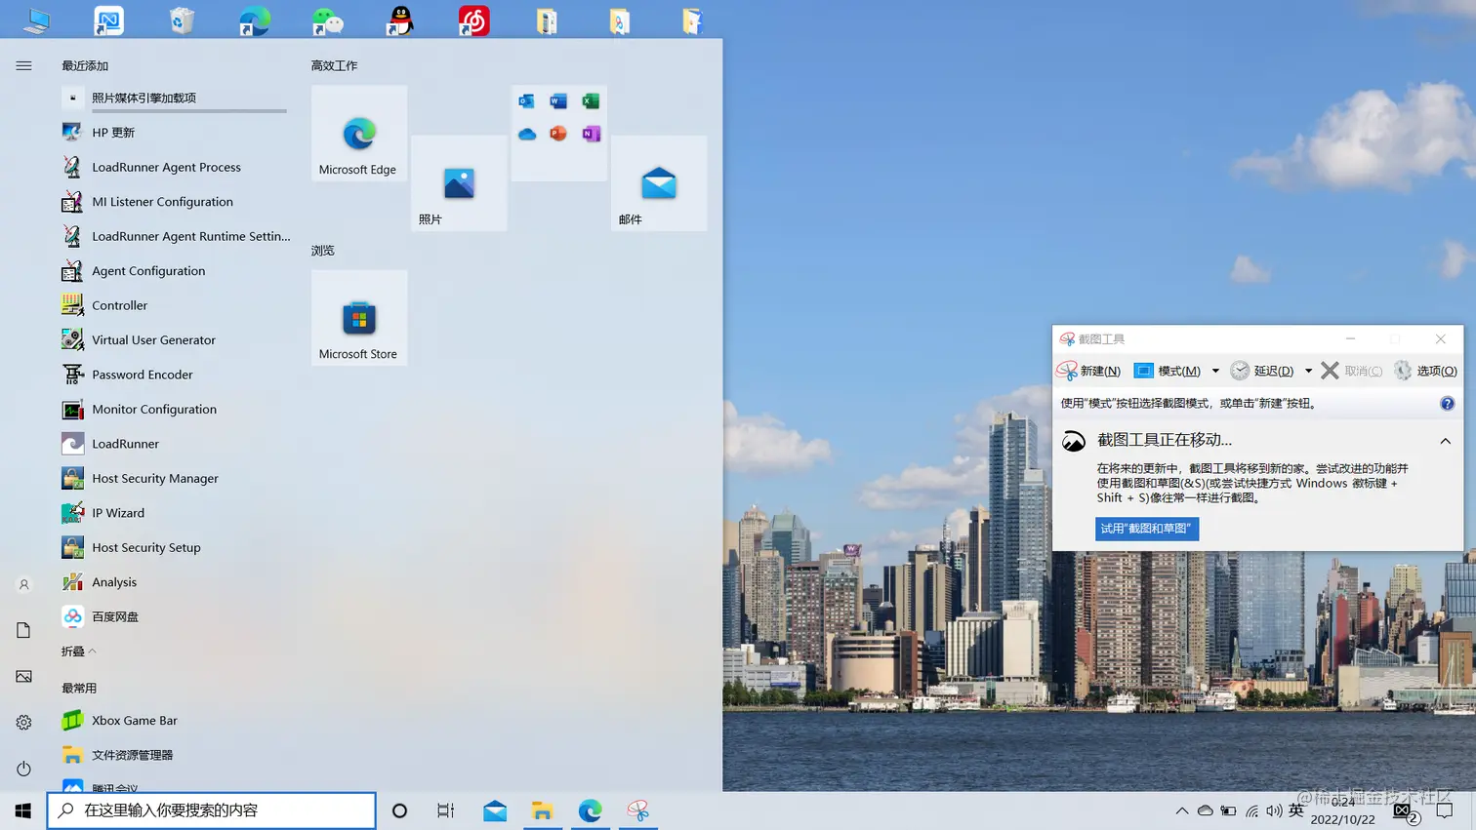This screenshot has height=830, width=1476.
Task: Open the user account icon in Start rail
Action: [x=23, y=585]
